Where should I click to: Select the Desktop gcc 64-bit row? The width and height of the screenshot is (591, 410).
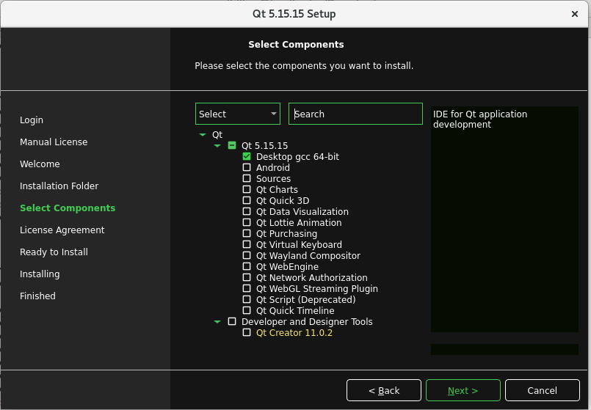297,157
